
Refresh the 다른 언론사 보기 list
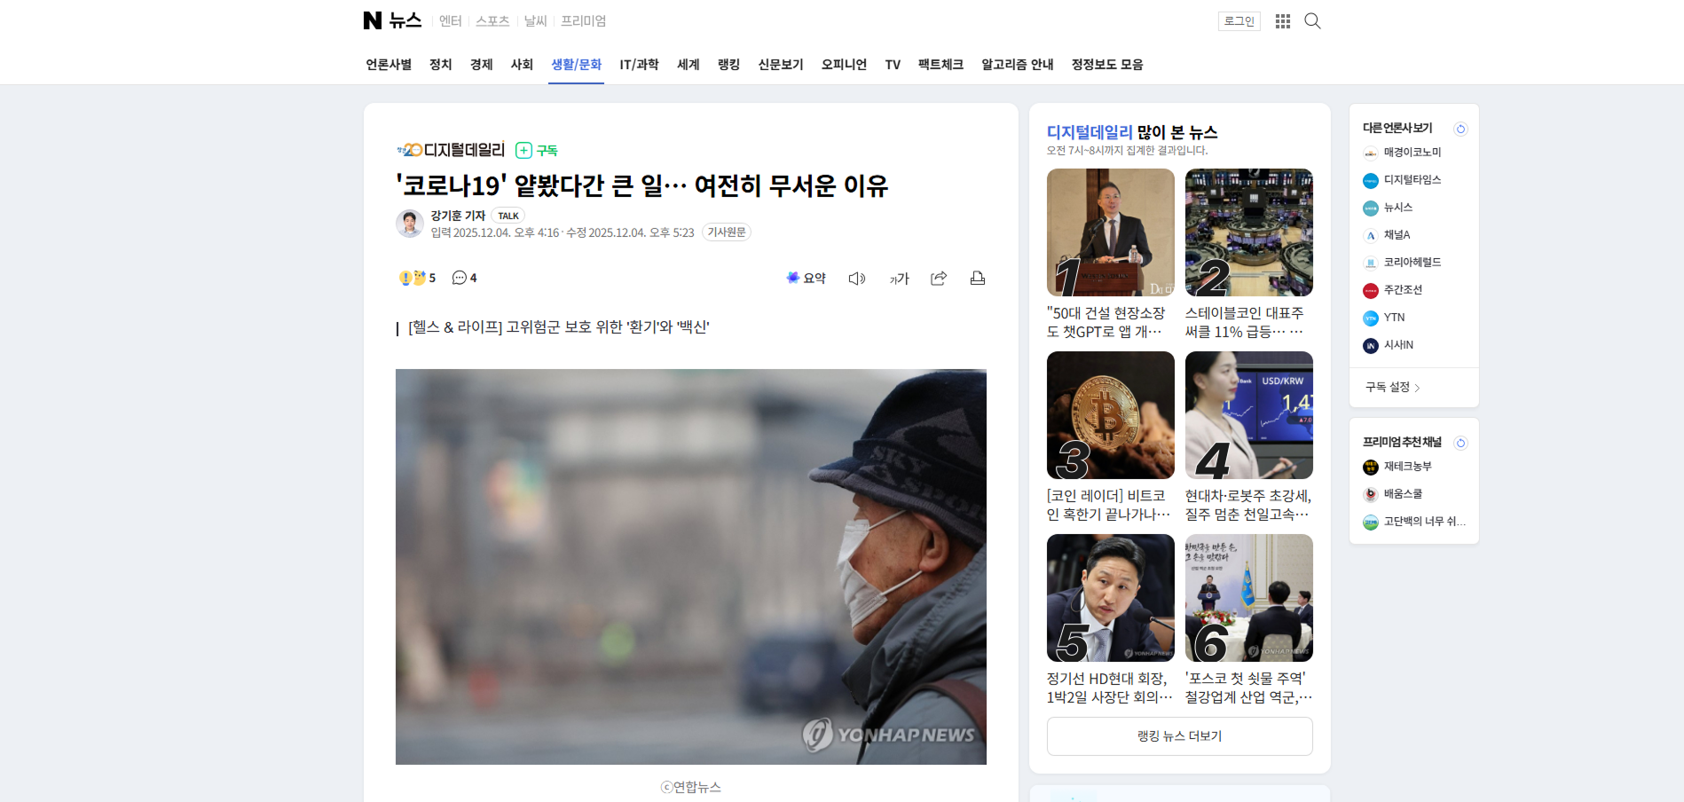click(x=1460, y=129)
